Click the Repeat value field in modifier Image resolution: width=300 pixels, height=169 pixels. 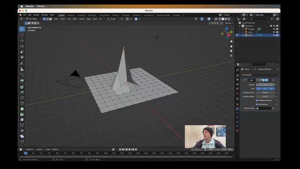coord(265,84)
